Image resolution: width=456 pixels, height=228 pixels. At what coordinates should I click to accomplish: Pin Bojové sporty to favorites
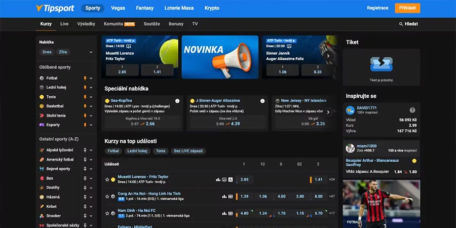point(85,169)
